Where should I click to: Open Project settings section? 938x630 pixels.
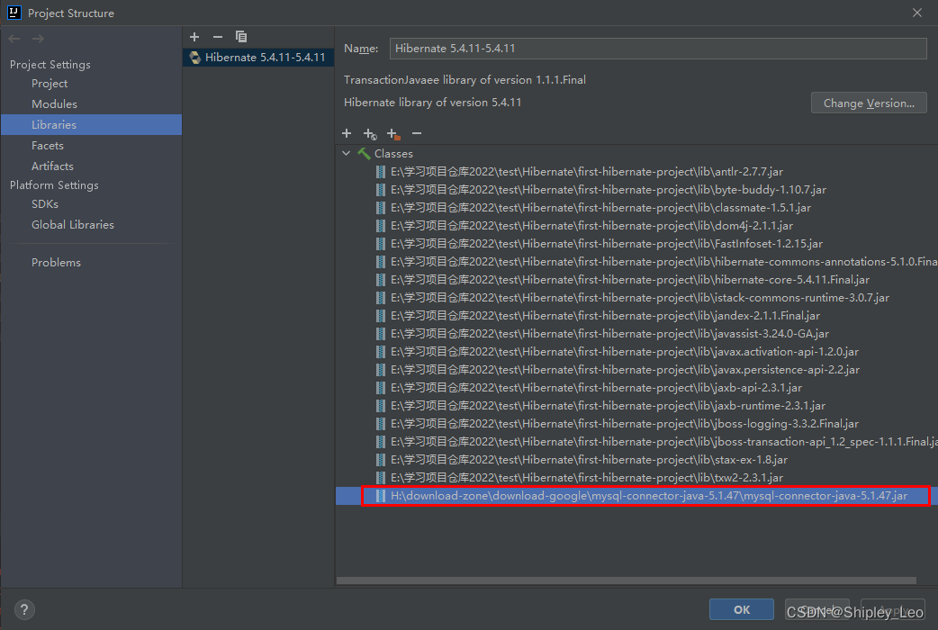coord(50,84)
